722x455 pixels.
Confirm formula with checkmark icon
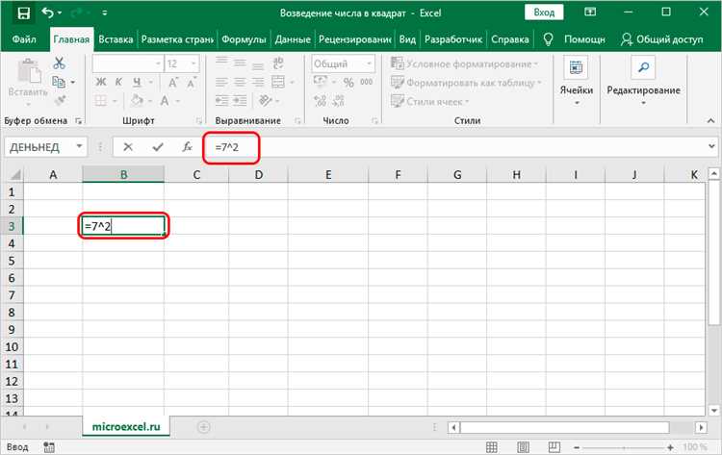158,147
